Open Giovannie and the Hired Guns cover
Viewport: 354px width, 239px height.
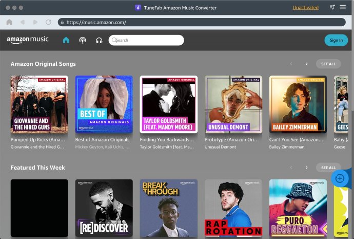[40, 104]
